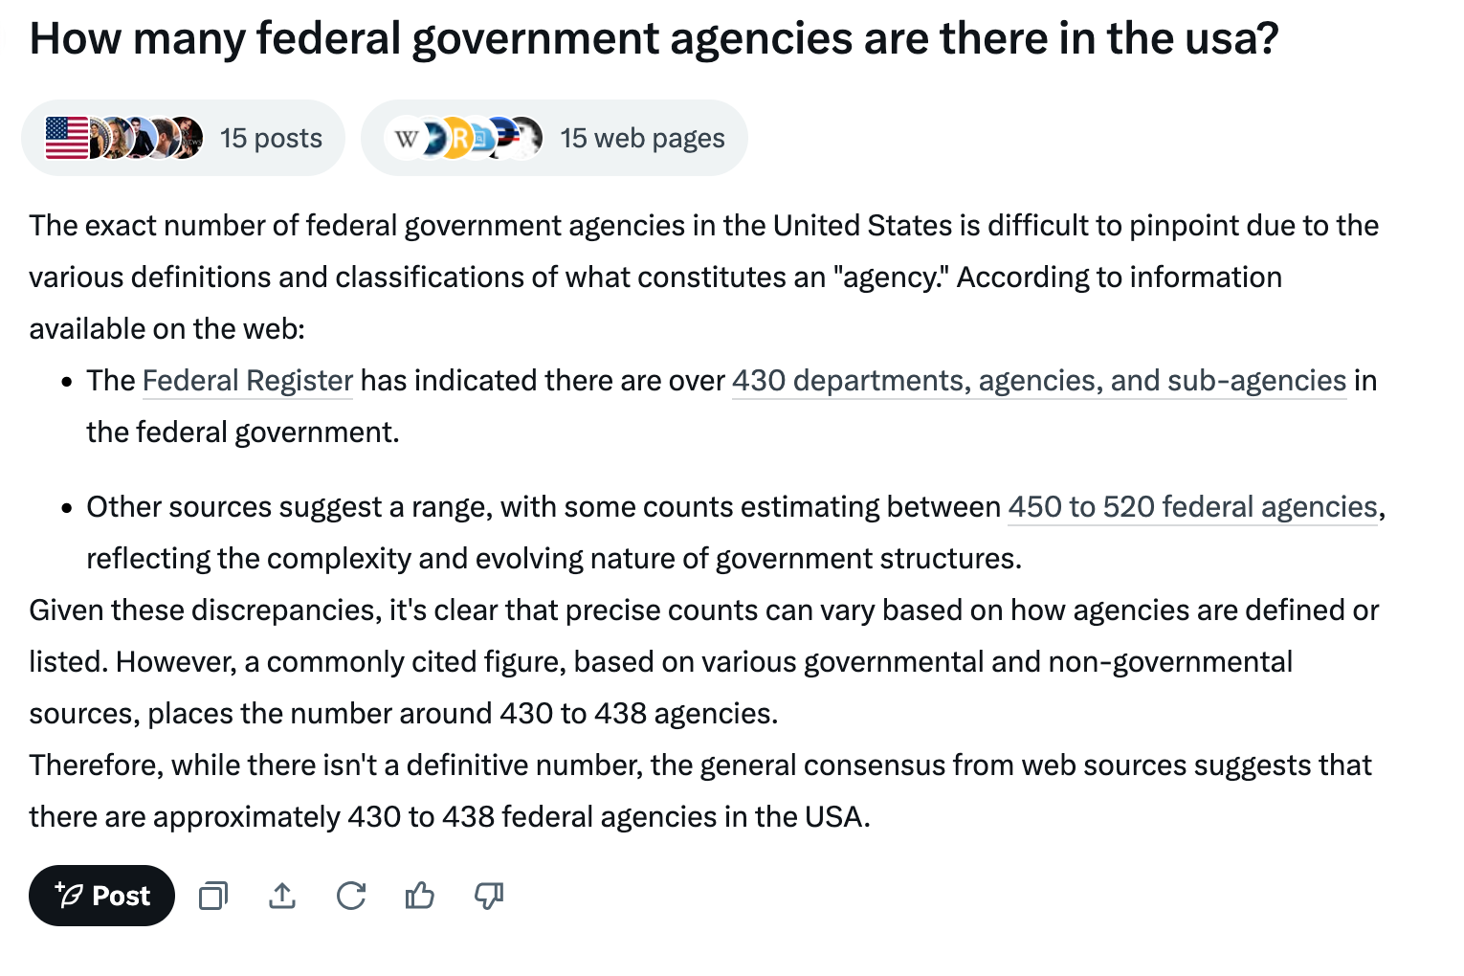This screenshot has height=976, width=1464.
Task: Click the Wikipedia W source icon
Action: click(406, 138)
